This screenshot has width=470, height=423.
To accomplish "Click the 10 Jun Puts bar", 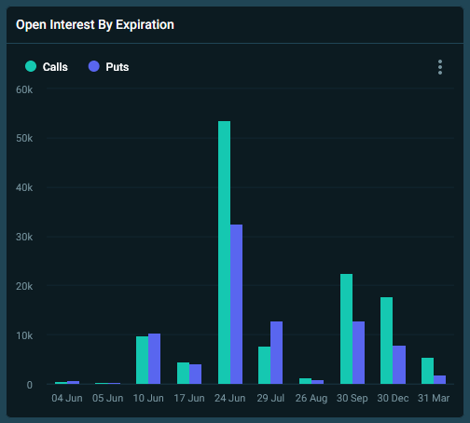I will click(x=154, y=359).
